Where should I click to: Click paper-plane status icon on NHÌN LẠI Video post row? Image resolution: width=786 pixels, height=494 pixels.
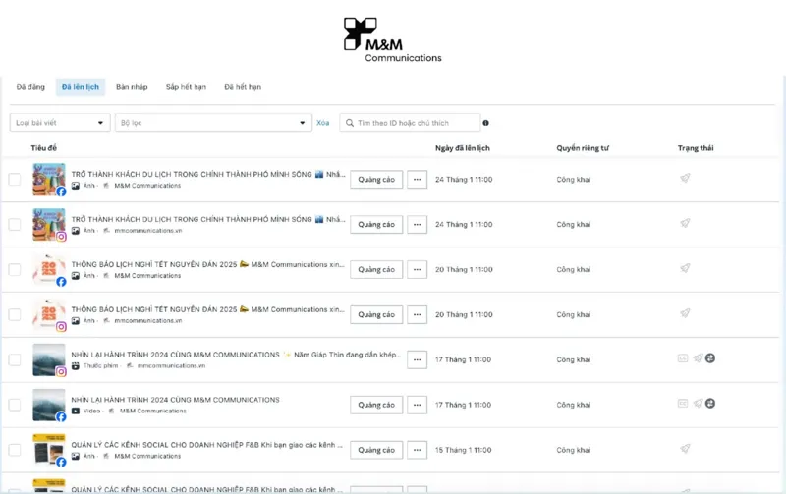coord(698,404)
